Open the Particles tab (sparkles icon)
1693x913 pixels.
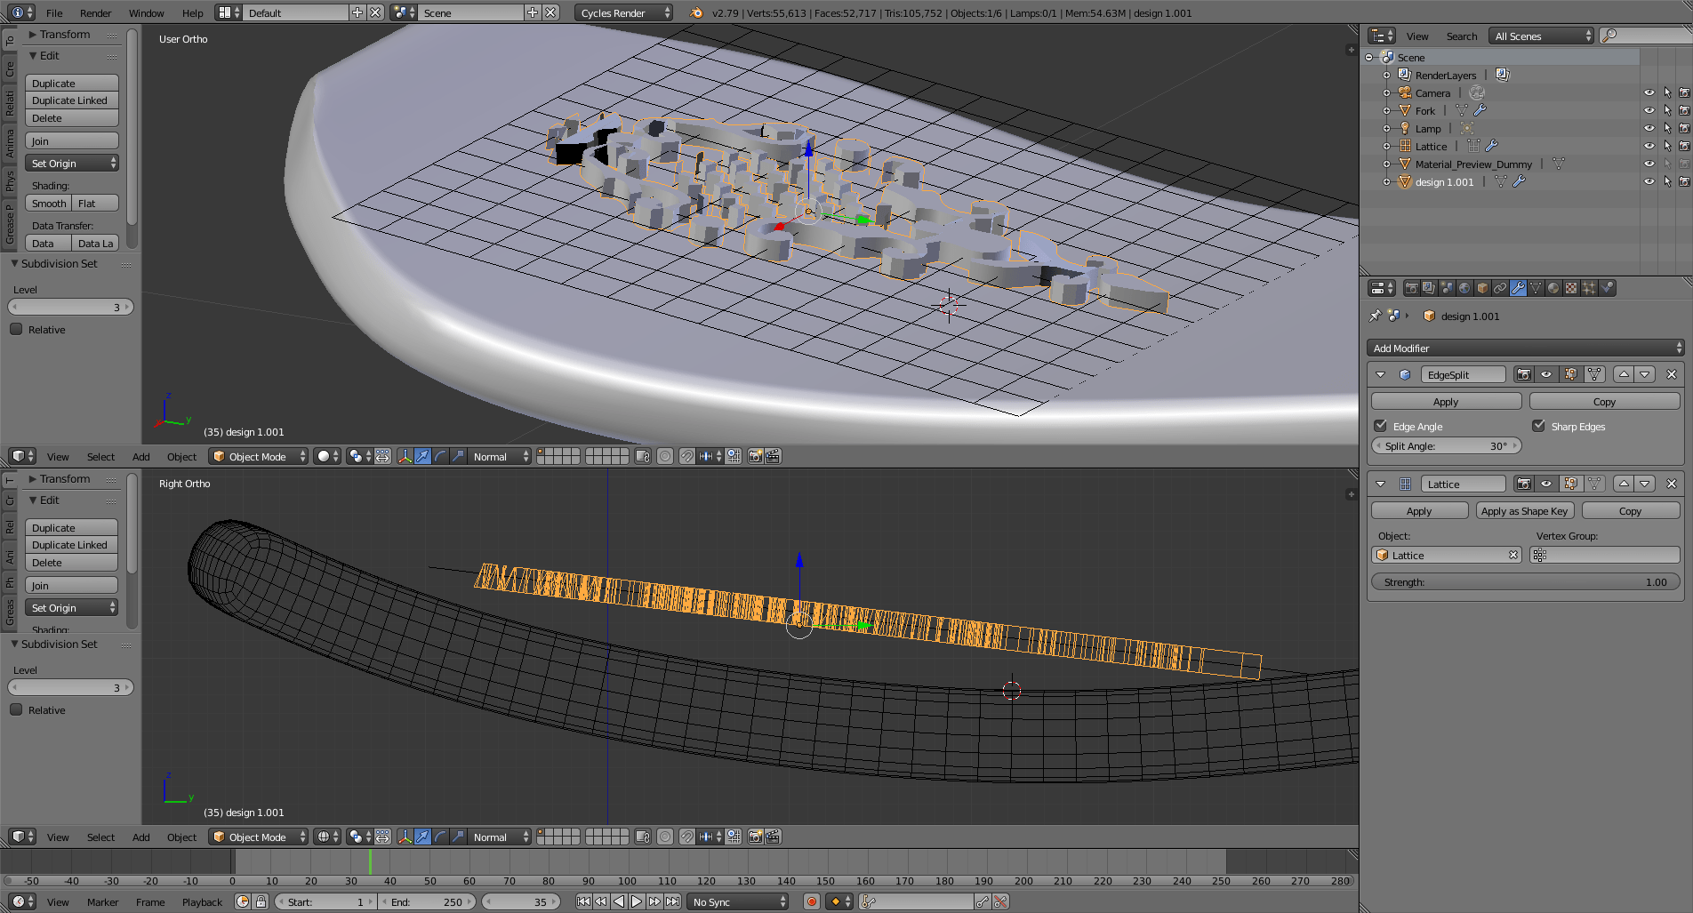(x=1589, y=287)
